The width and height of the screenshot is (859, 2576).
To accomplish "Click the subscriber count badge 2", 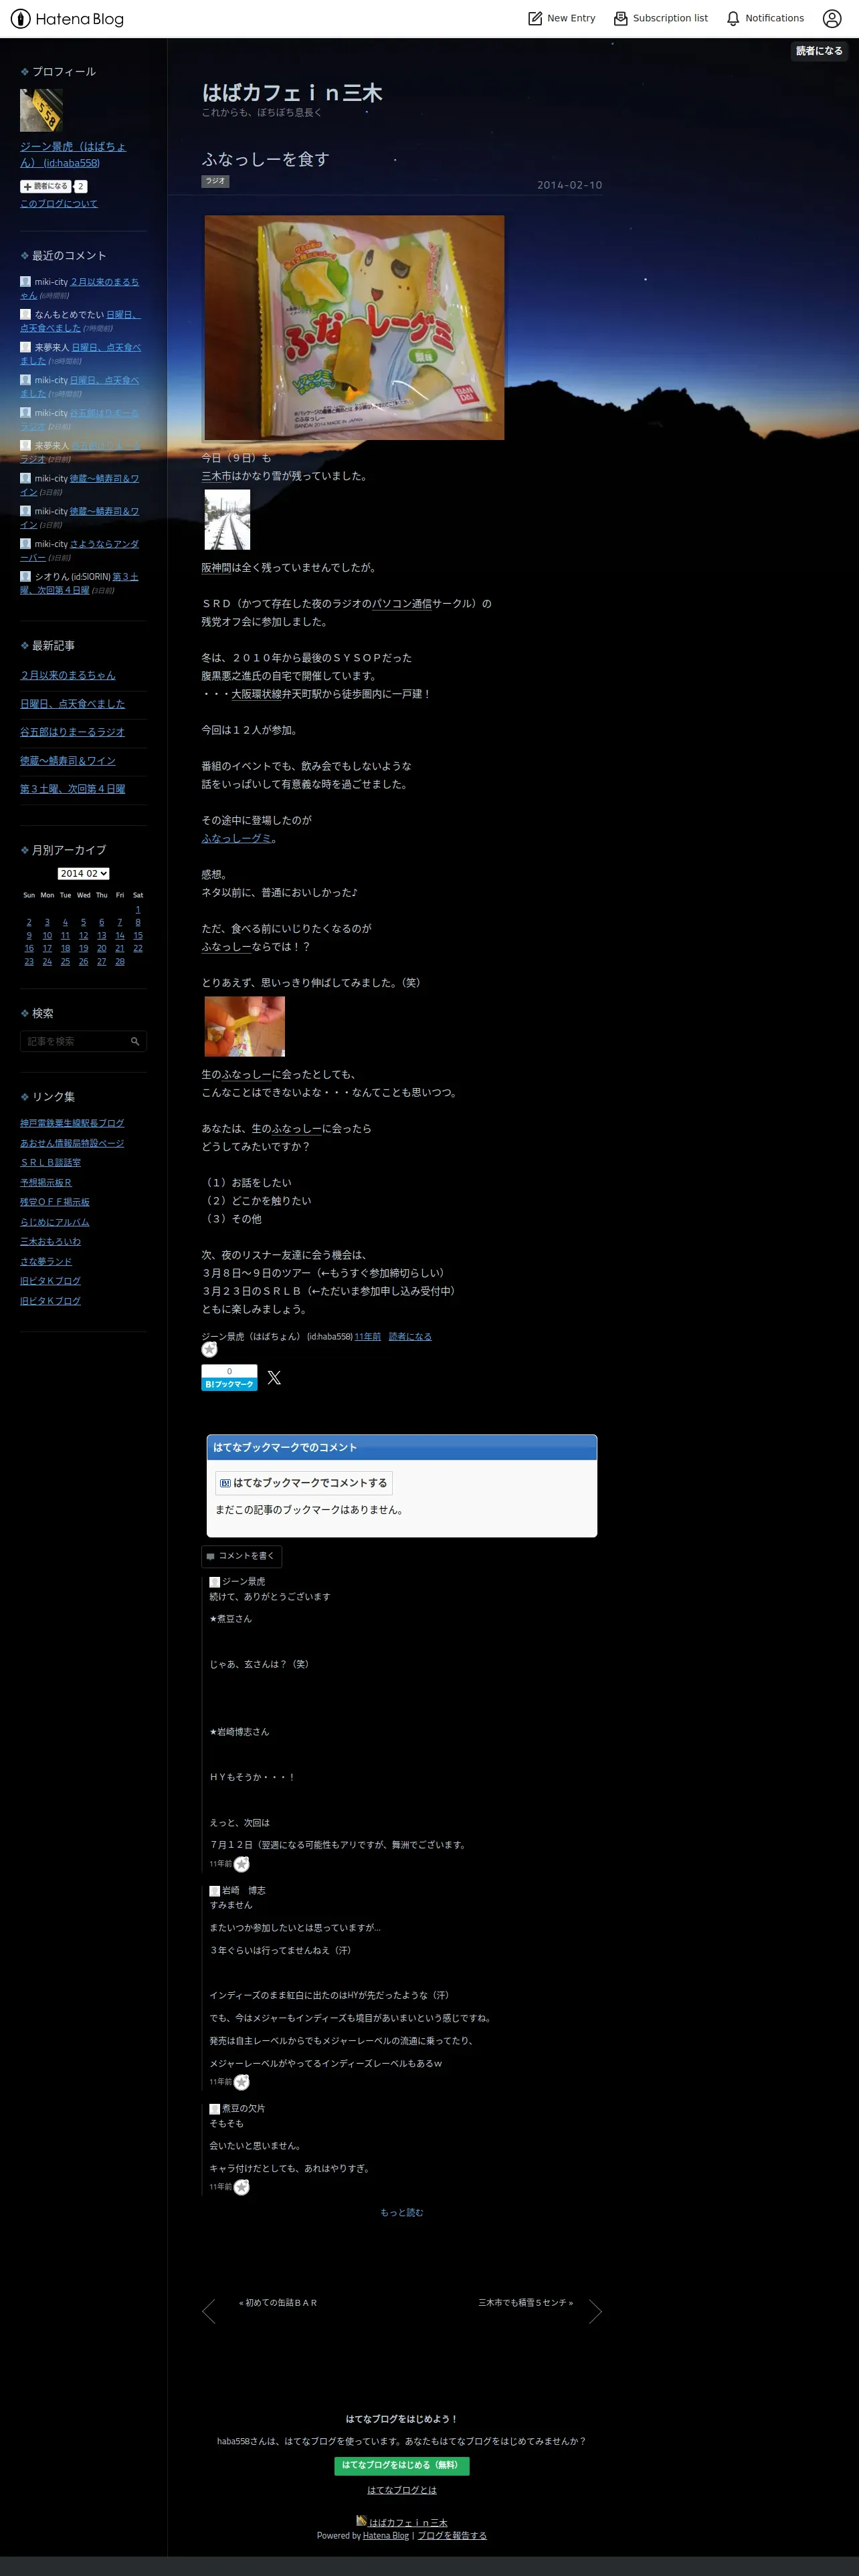I will pyautogui.click(x=81, y=186).
